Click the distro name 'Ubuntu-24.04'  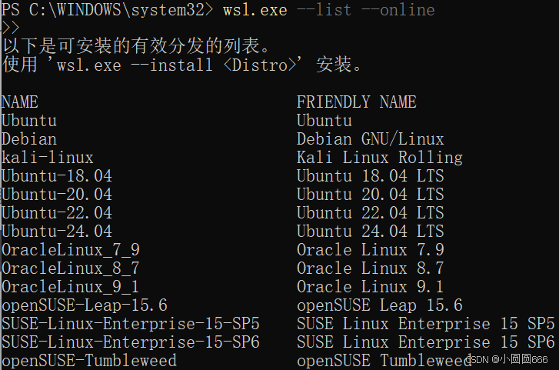57,232
